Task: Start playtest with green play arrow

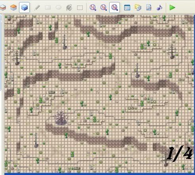Action: tap(172, 8)
